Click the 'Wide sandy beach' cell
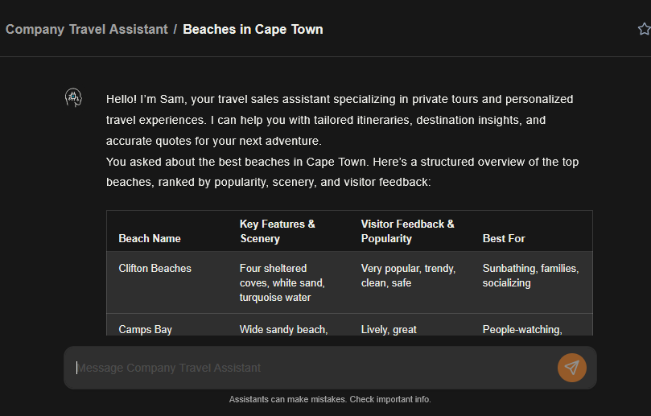 pyautogui.click(x=283, y=329)
